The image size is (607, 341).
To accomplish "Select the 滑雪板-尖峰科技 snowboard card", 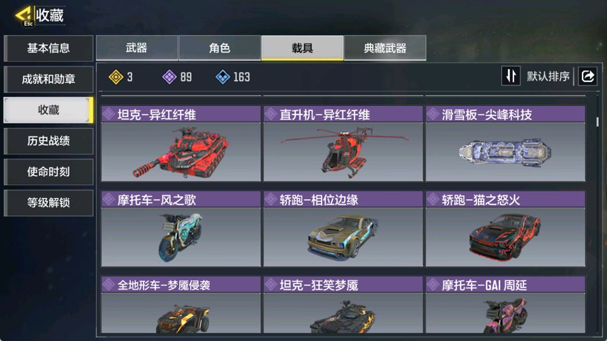I will (x=505, y=143).
